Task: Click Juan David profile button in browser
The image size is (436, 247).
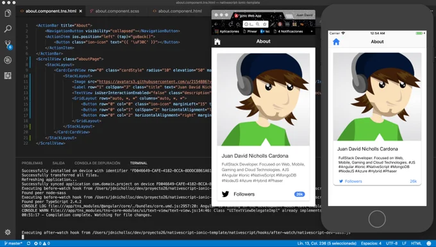Action: click(x=304, y=15)
